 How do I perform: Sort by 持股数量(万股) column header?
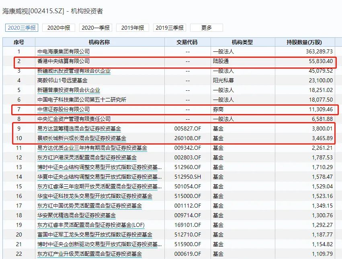point(305,42)
